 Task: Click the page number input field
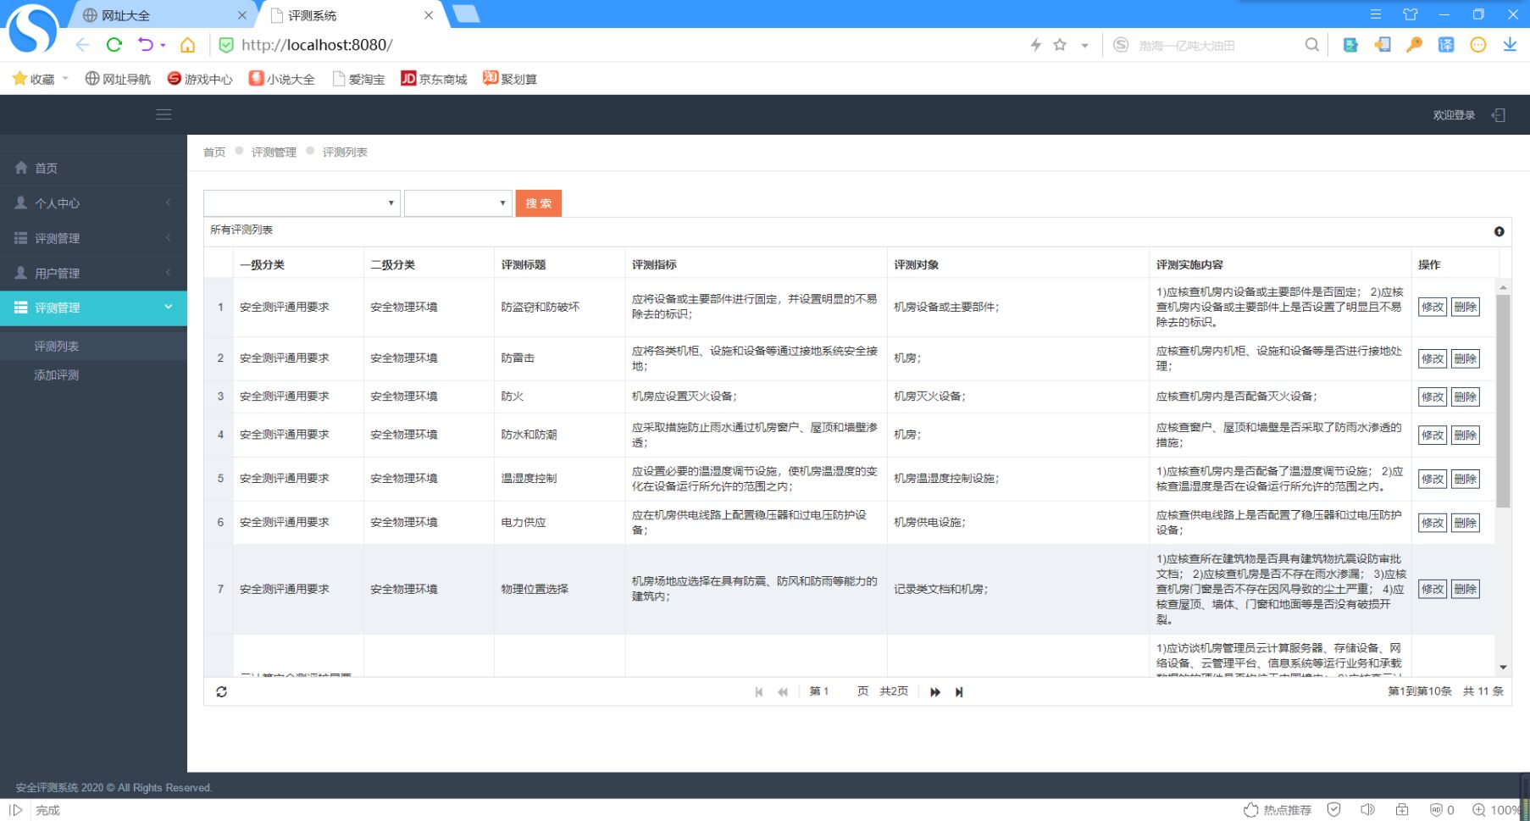point(837,691)
